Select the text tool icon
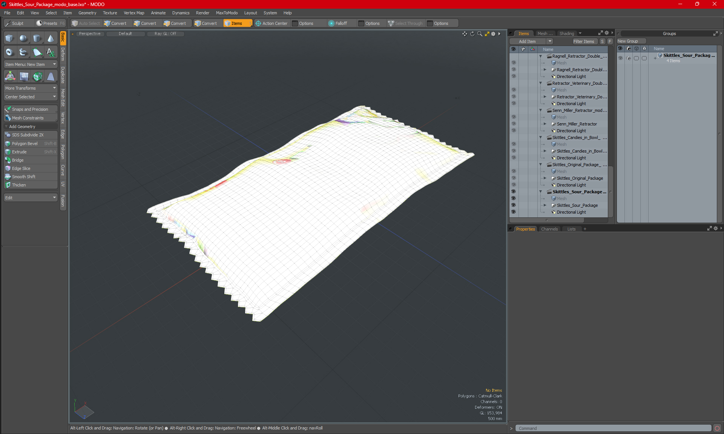Screen dimensions: 724x434 click(50, 52)
